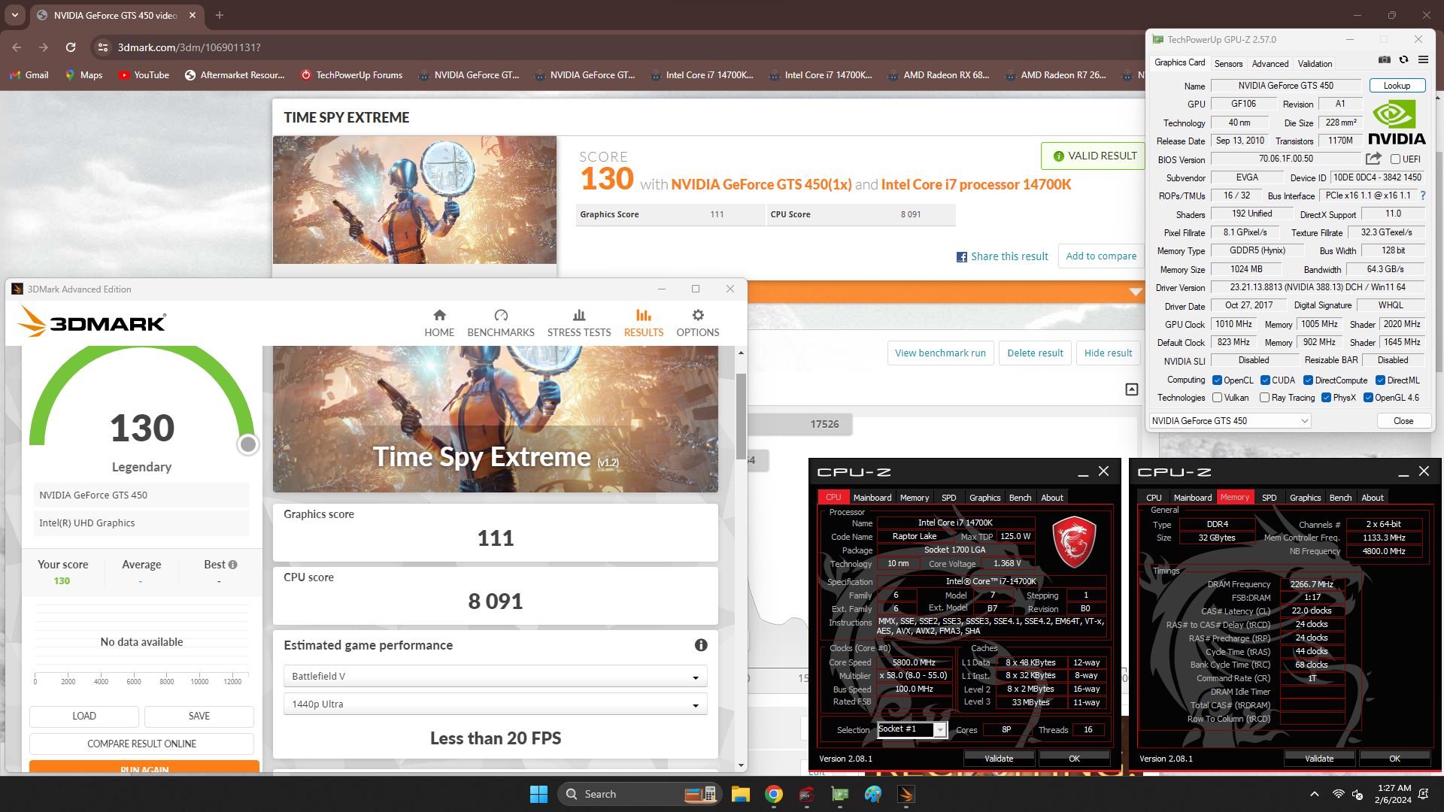This screenshot has width=1444, height=812.
Task: Click SAVE button in 3DMark app
Action: point(199,717)
